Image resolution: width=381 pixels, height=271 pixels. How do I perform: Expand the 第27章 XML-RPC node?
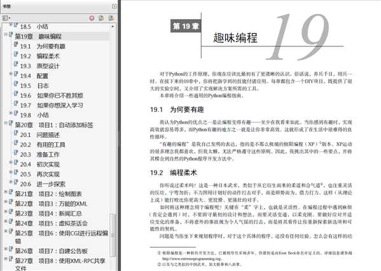[x=5, y=259]
